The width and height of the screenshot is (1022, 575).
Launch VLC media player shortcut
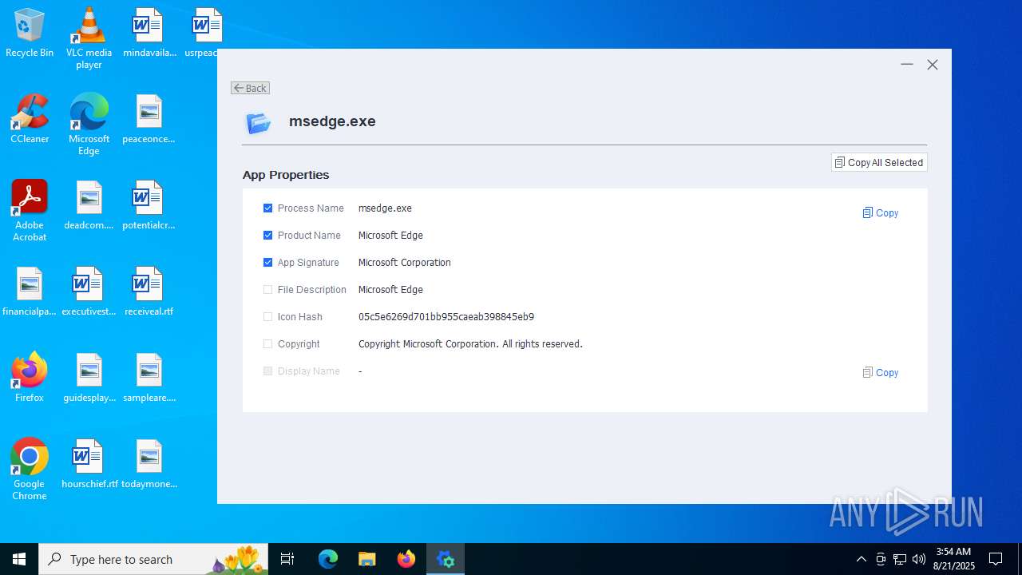89,38
